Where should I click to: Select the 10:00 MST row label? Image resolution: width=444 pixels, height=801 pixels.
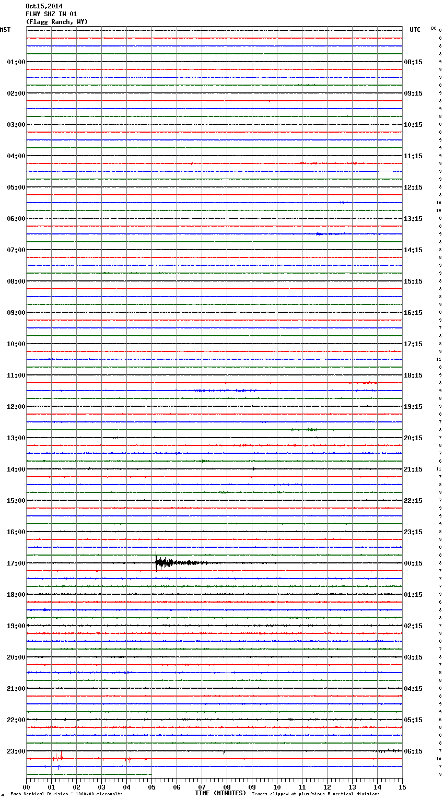click(16, 344)
